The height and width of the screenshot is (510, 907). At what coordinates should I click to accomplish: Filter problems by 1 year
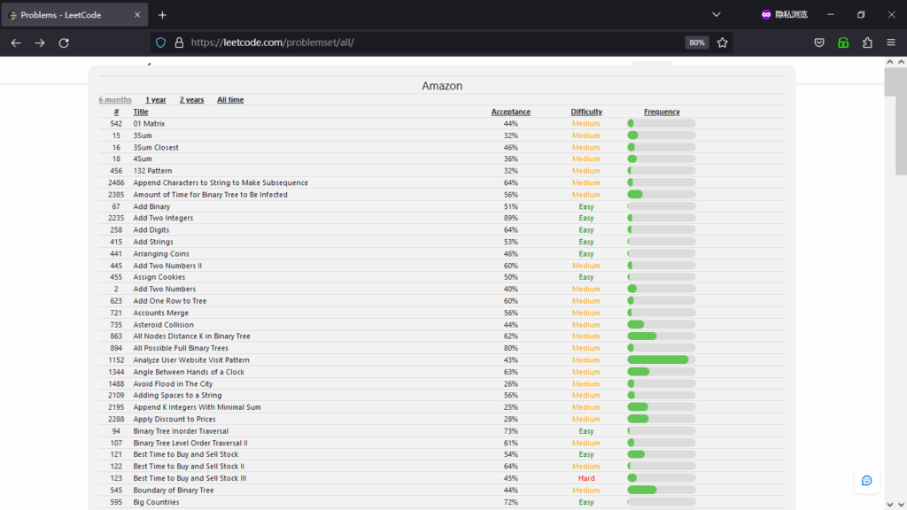coord(156,100)
